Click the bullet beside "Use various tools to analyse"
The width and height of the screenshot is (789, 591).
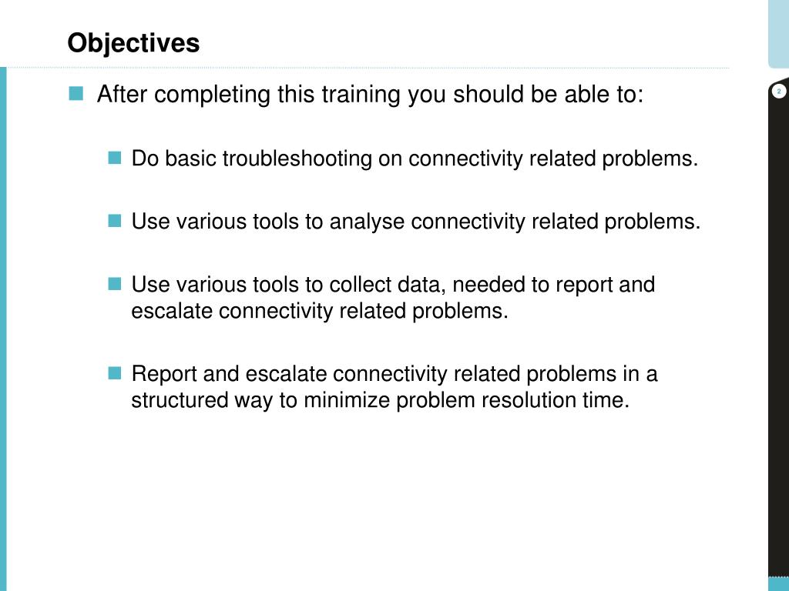(115, 221)
